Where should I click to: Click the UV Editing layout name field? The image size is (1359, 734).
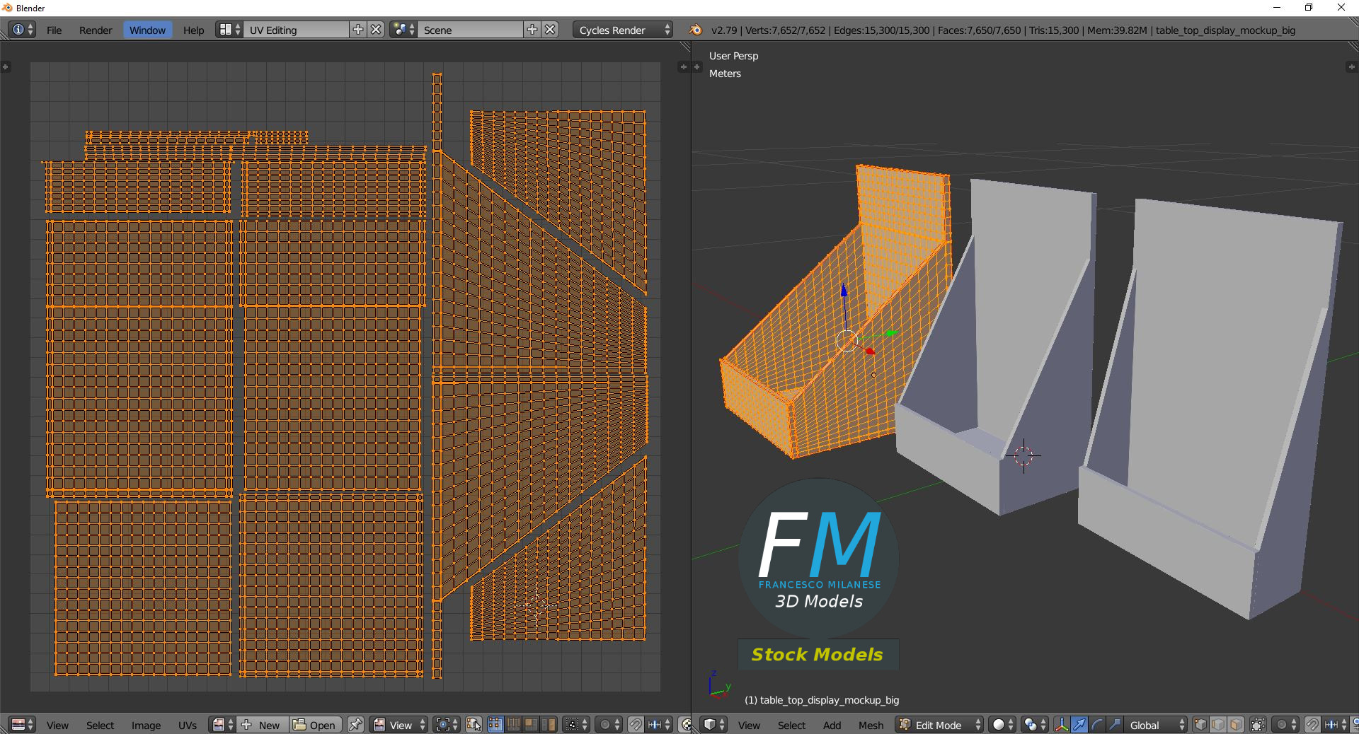[296, 30]
